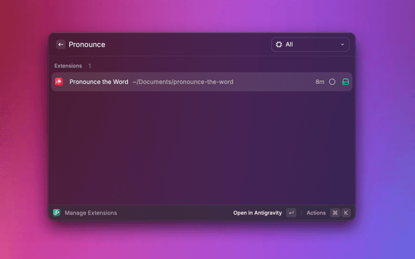
Task: Toggle the circle status indicator on extension row
Action: pos(332,82)
